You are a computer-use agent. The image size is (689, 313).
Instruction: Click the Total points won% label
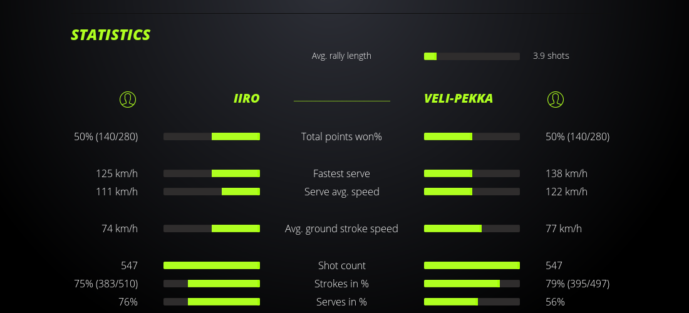pos(341,136)
